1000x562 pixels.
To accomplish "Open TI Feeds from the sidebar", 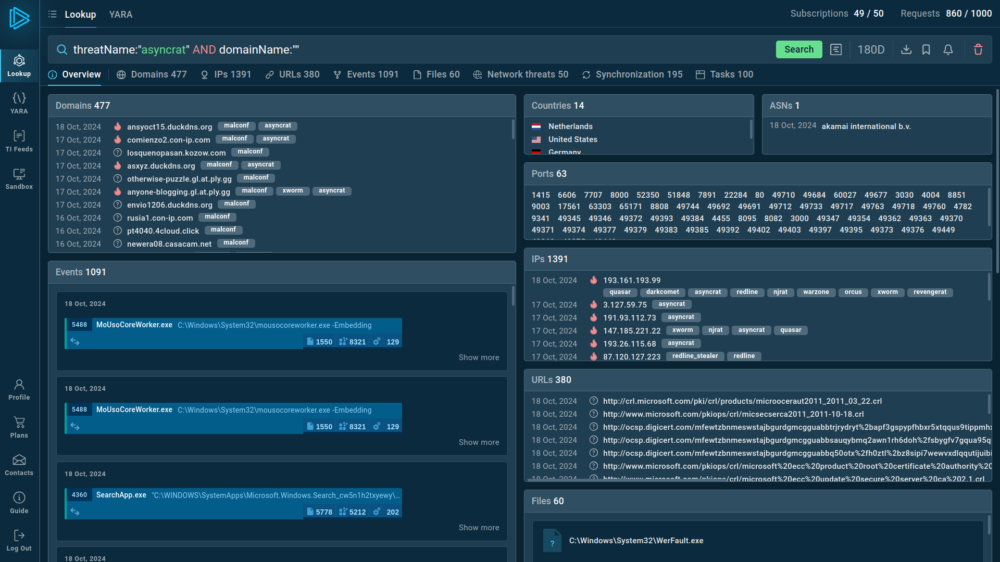I will (19, 140).
